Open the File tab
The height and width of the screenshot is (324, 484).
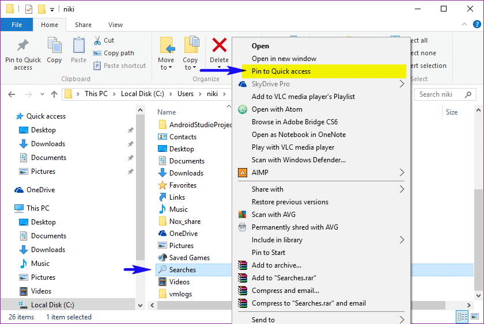pyautogui.click(x=17, y=25)
